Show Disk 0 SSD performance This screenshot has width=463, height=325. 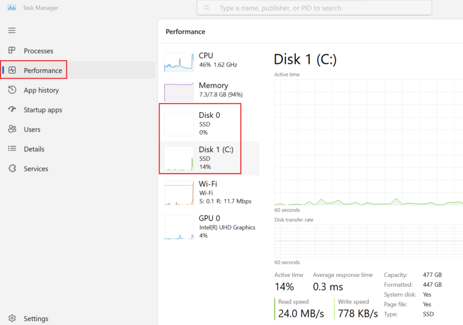(x=209, y=124)
